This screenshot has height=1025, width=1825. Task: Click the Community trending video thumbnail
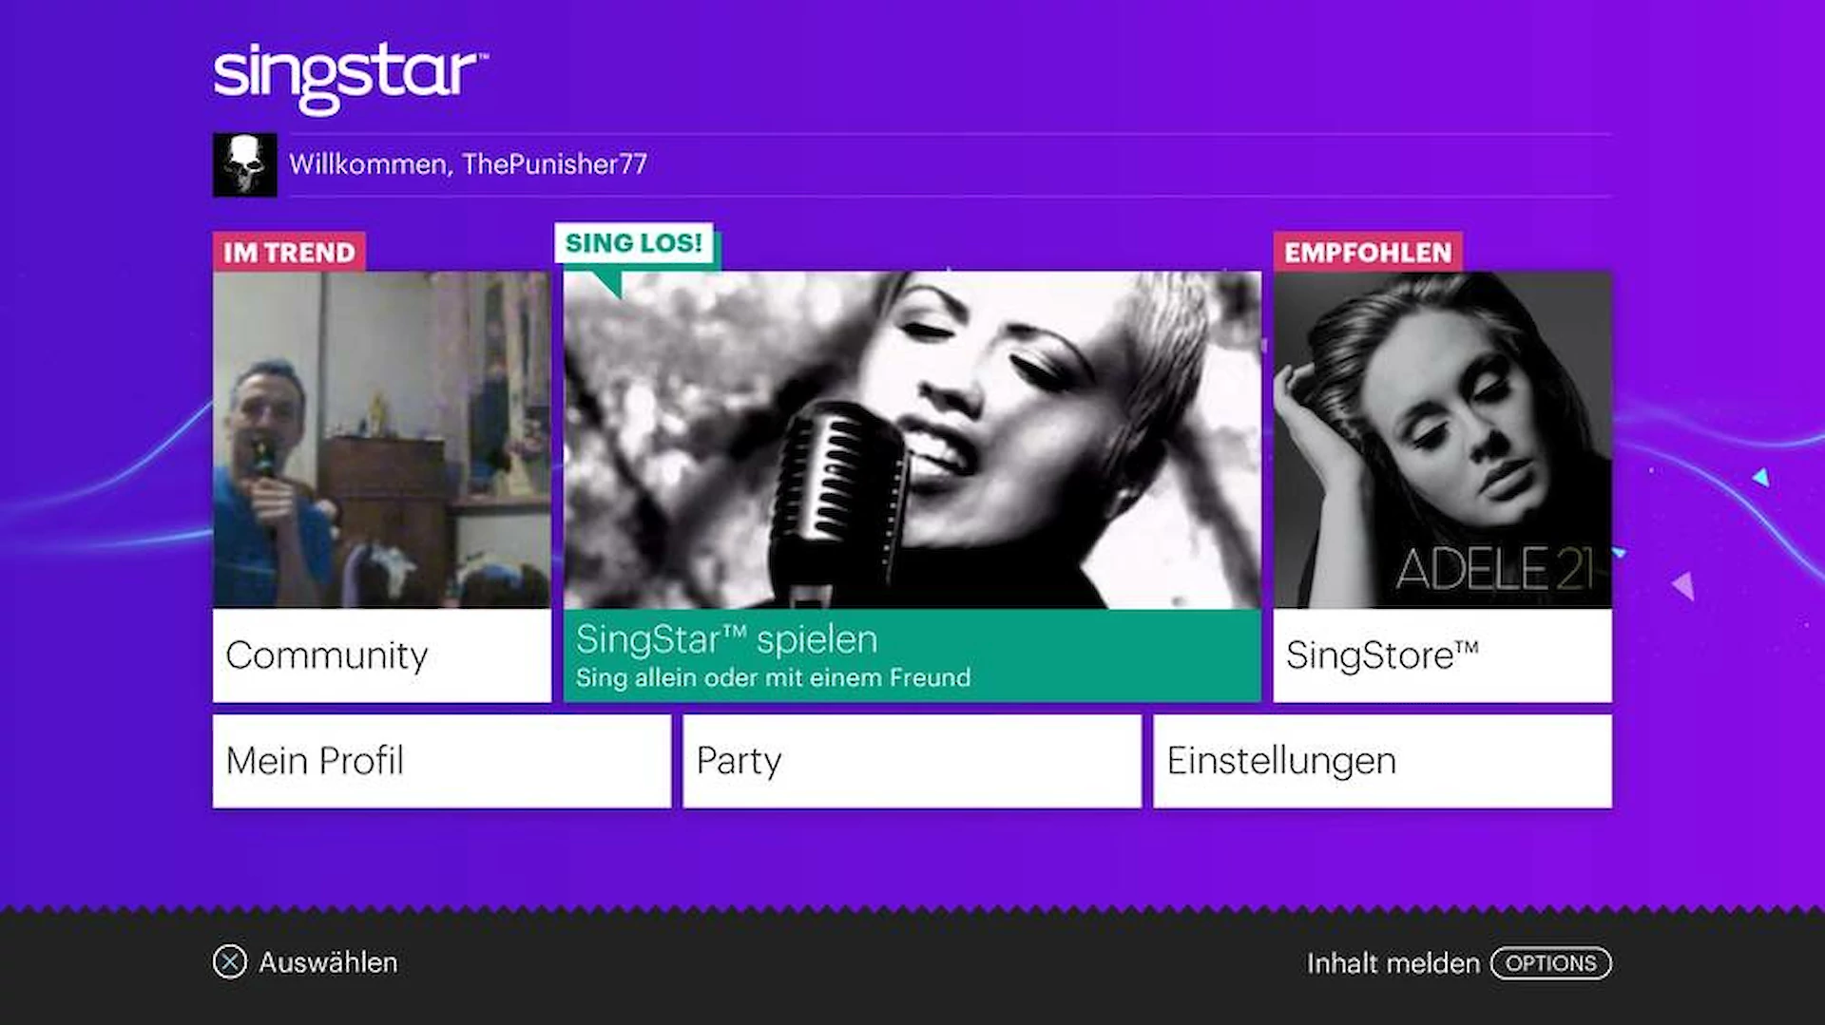click(382, 440)
